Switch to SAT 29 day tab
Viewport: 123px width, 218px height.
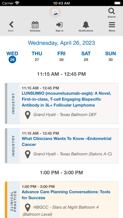(86, 57)
